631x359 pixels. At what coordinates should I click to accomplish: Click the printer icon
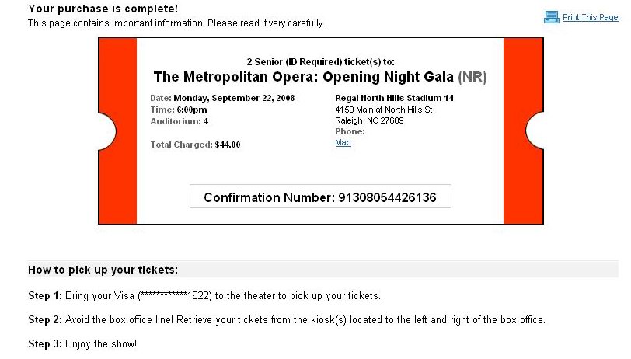[551, 17]
